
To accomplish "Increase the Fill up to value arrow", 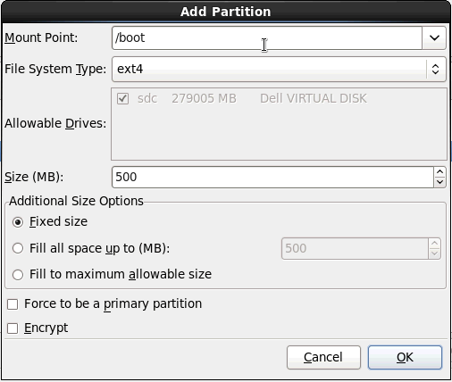I will (x=434, y=244).
